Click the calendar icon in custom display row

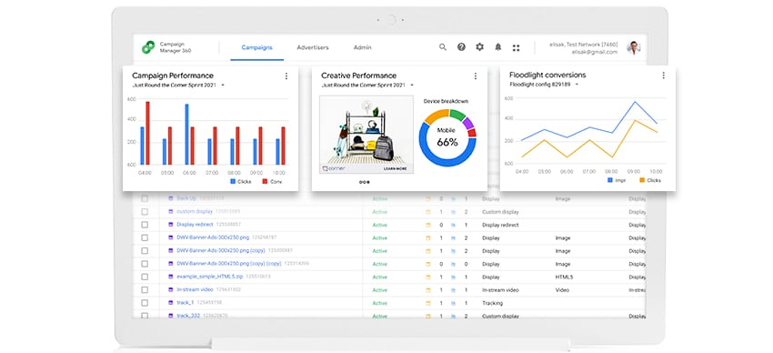tap(428, 212)
